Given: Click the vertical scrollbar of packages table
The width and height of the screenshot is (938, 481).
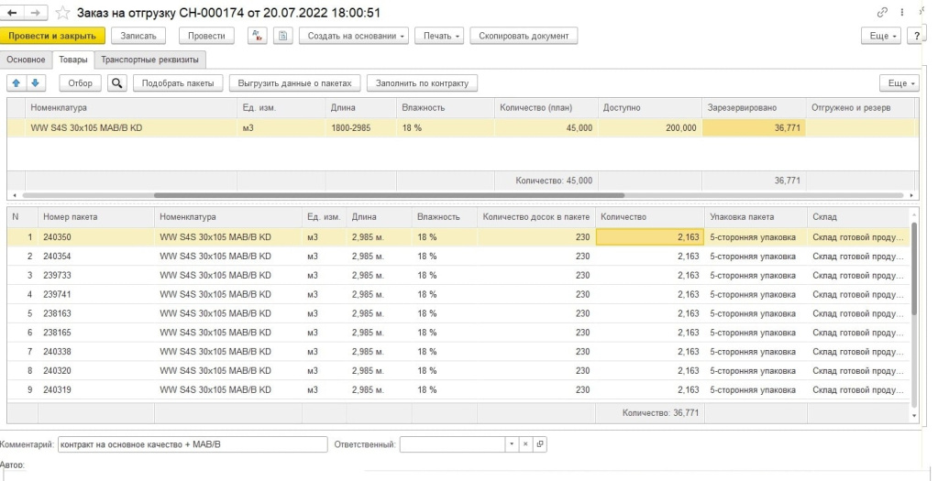Looking at the screenshot, I should 914,268.
